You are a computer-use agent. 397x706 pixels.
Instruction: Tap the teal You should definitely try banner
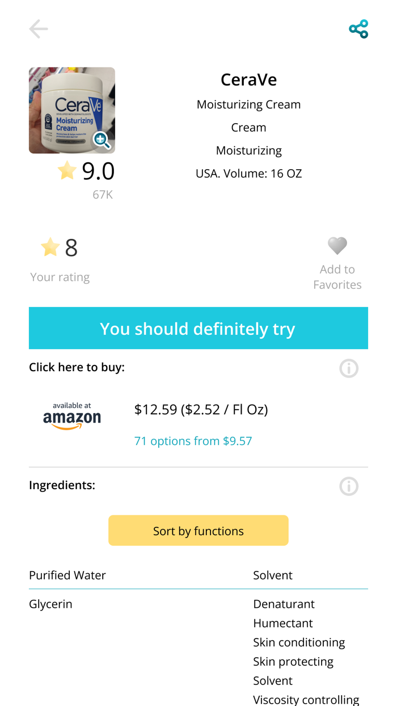click(x=198, y=328)
